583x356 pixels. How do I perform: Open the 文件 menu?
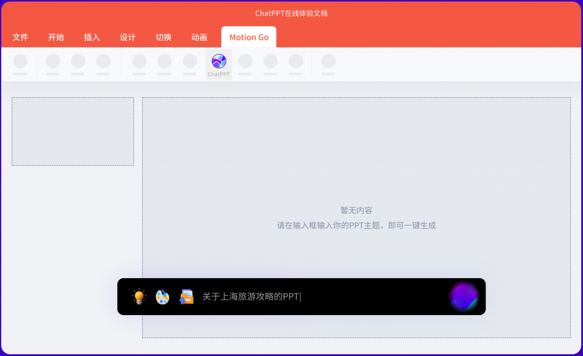tap(20, 37)
